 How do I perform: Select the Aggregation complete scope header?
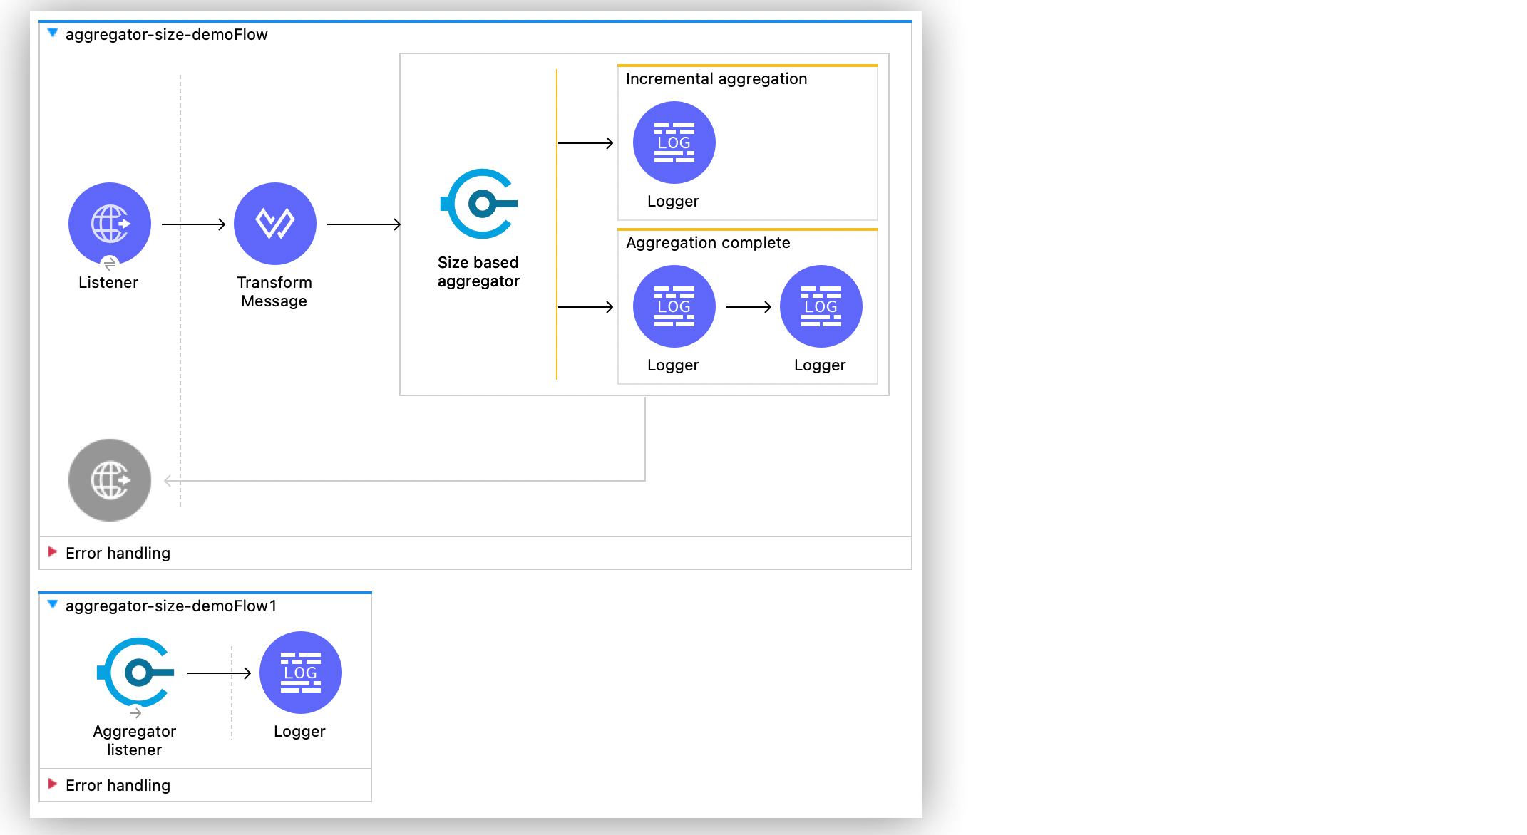708,242
